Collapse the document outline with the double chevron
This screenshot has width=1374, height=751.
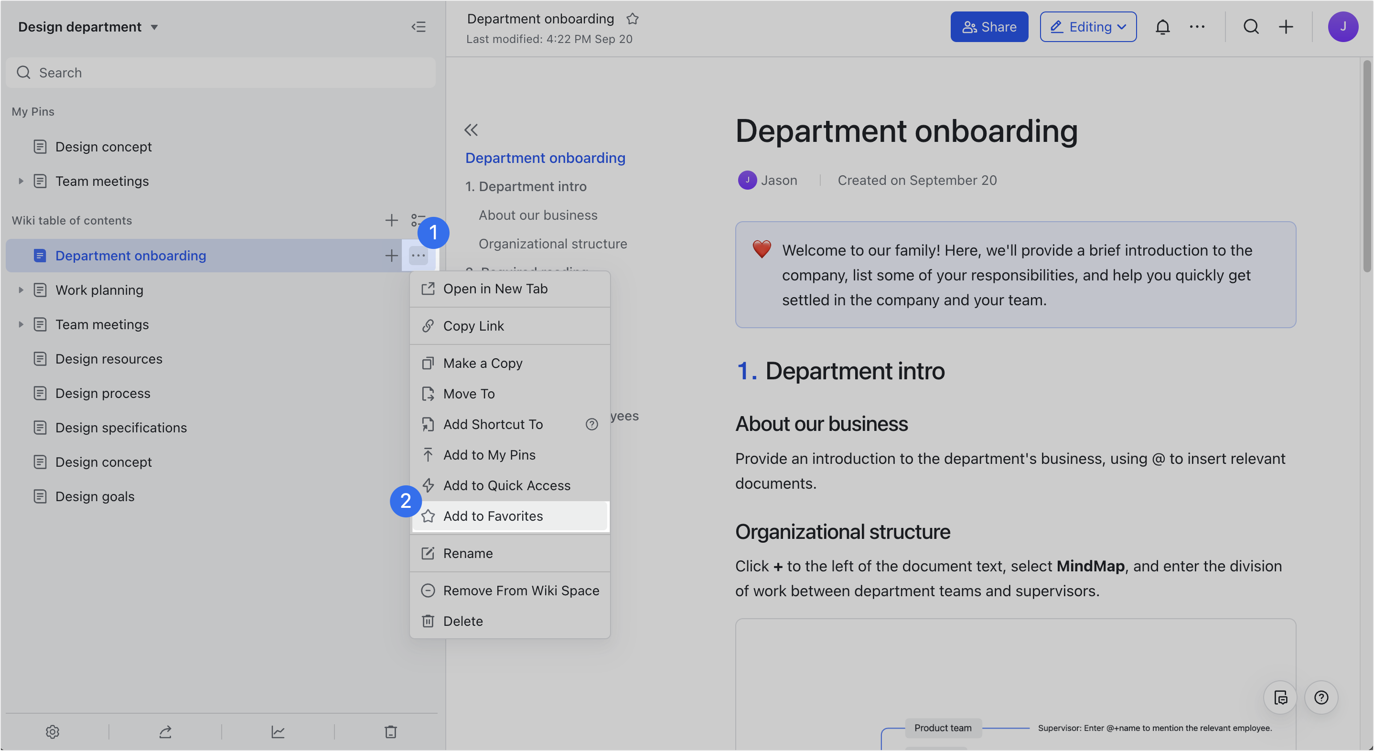pyautogui.click(x=471, y=129)
